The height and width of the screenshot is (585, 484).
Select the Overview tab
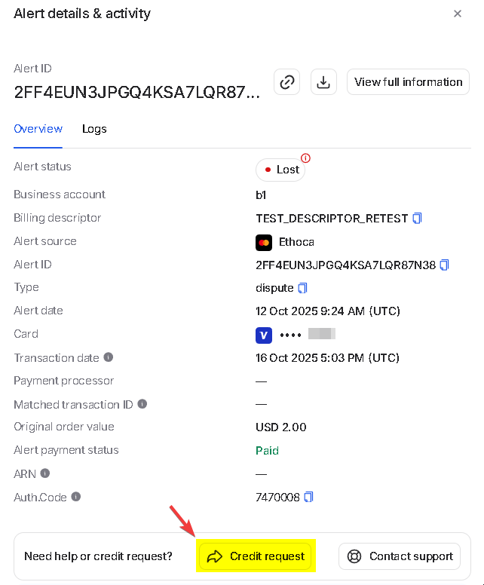coord(38,129)
